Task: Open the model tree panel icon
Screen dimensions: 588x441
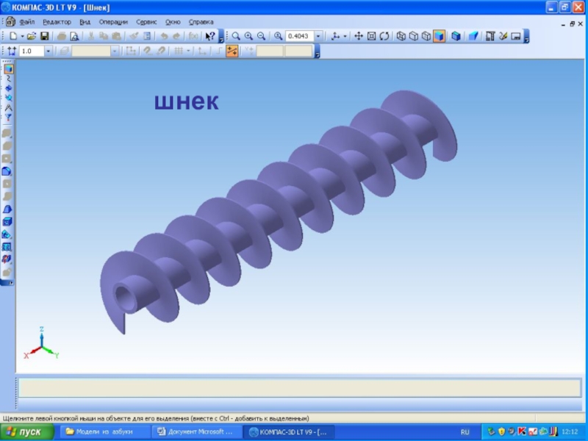Action: (x=490, y=36)
